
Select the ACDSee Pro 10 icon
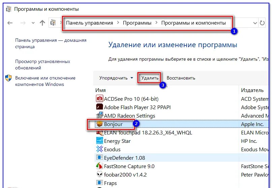click(99, 99)
